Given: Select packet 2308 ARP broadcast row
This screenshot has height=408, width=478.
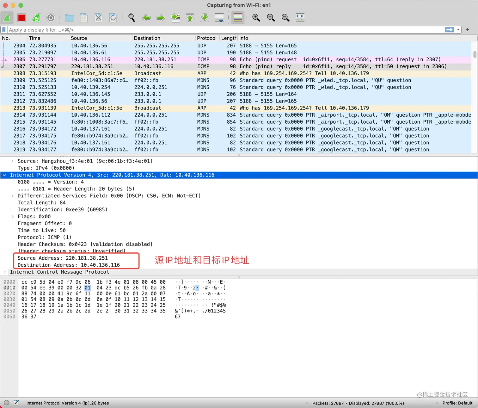Looking at the screenshot, I should pos(236,73).
